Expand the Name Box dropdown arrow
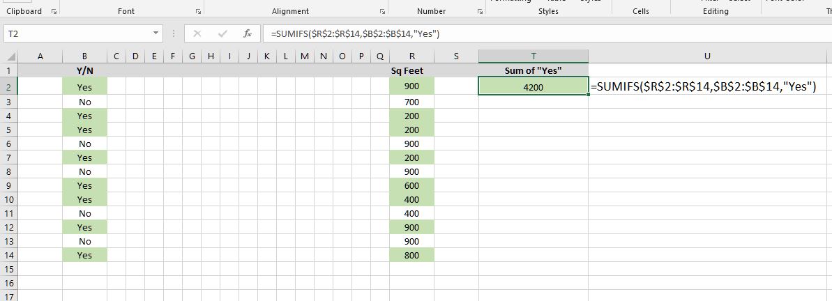This screenshot has width=832, height=301. click(156, 33)
